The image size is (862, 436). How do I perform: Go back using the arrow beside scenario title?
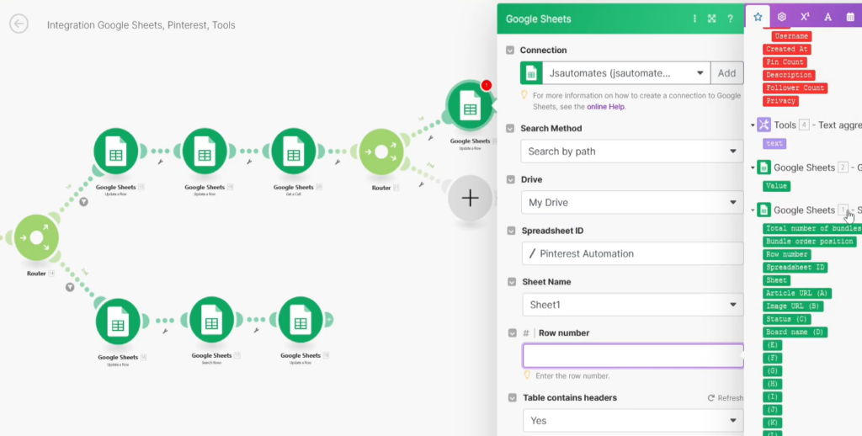pos(19,24)
